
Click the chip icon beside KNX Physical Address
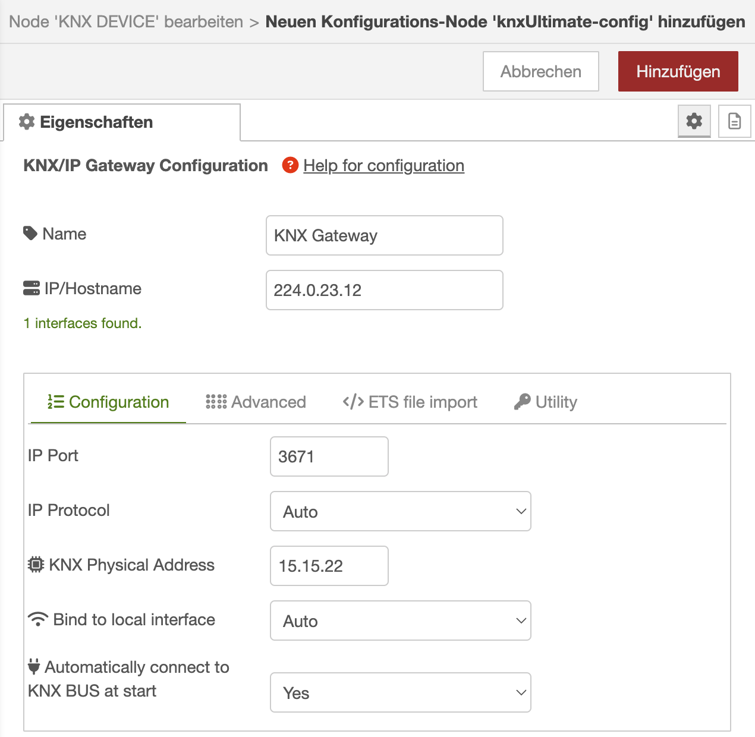coord(36,565)
